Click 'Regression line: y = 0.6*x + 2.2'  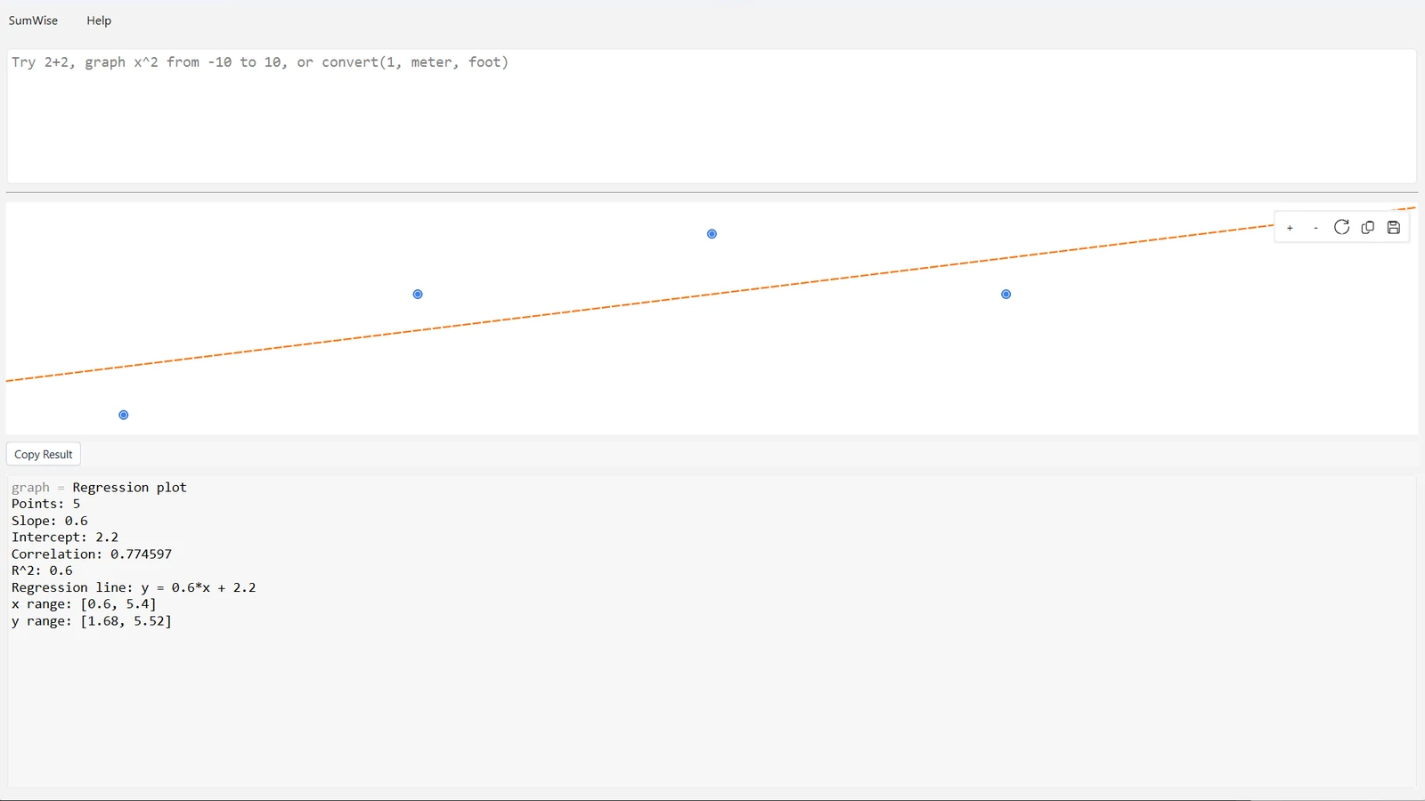point(134,587)
